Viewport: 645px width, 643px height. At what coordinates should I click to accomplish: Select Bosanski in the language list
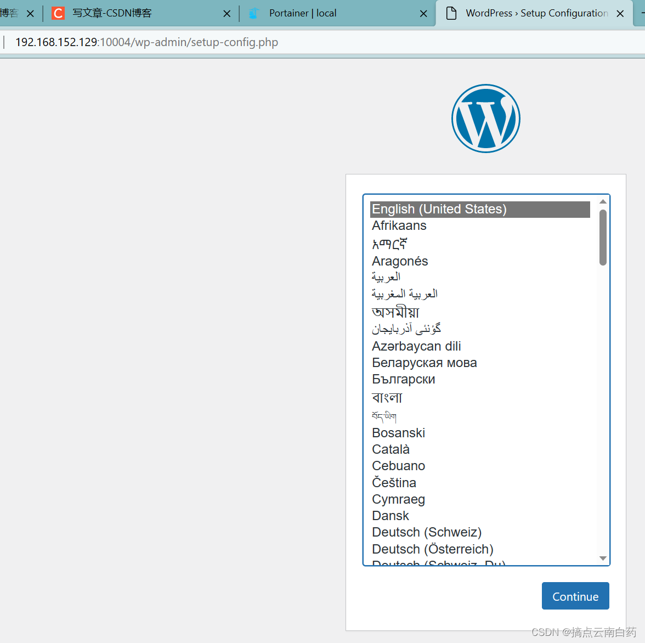(x=480, y=433)
